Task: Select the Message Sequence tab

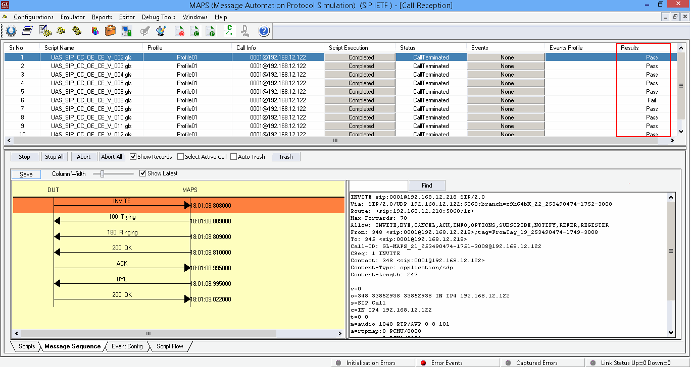Action: [x=72, y=346]
